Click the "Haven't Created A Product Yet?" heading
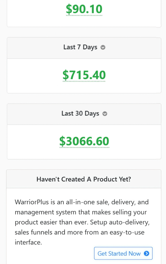Screen dimensions: 166x264 (84, 179)
